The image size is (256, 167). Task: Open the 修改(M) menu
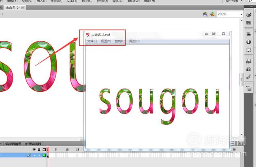pyautogui.click(x=56, y=1)
